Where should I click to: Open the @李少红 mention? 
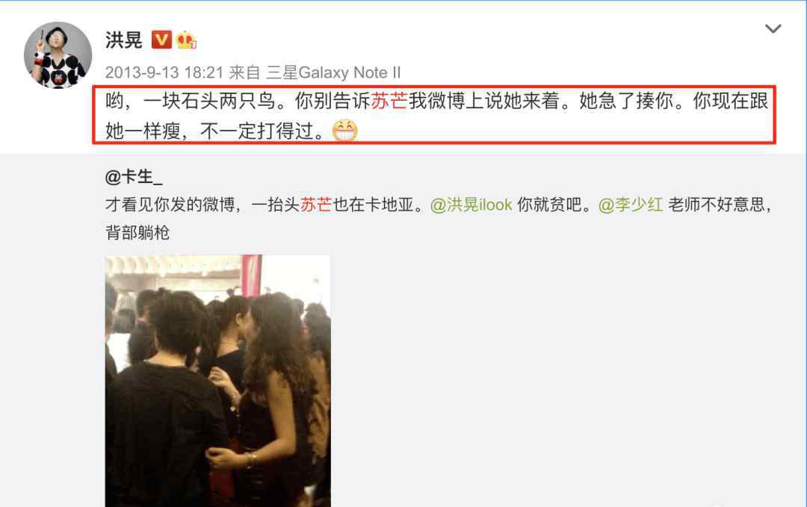tap(631, 205)
